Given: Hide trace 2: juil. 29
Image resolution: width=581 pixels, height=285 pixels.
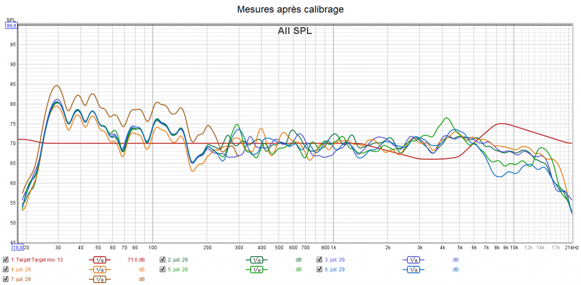Looking at the screenshot, I should 163,259.
